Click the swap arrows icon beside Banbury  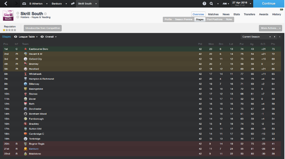click(x=73, y=4)
